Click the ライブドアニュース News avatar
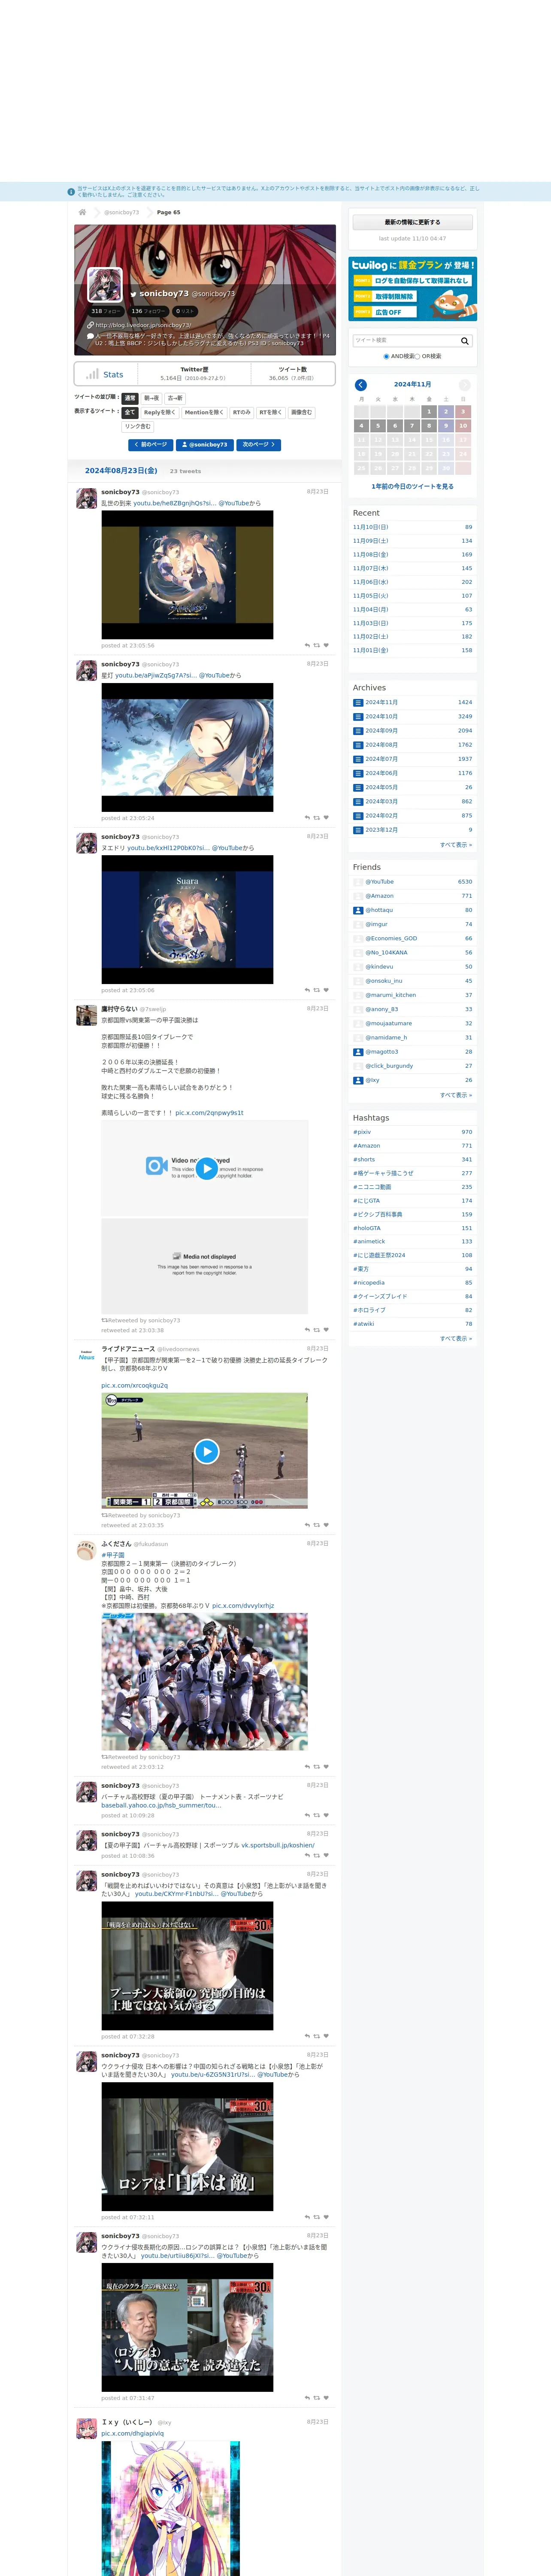This screenshot has width=551, height=2576. (87, 1356)
